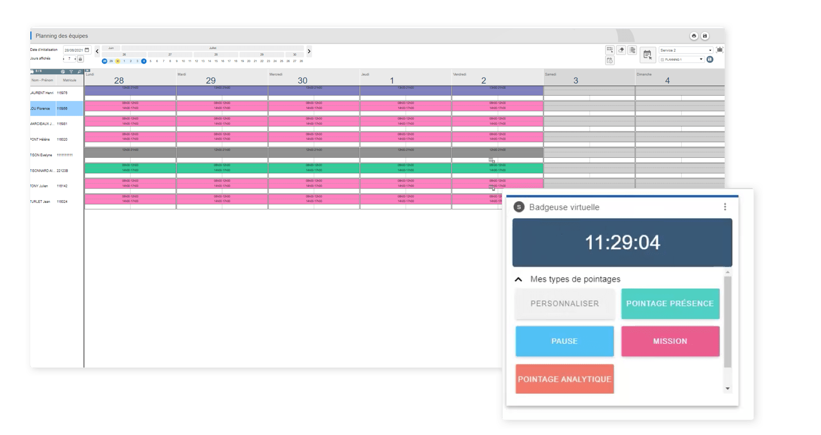Image resolution: width=821 pixels, height=435 pixels.
Task: Search employees with the magnifier icon
Action: click(79, 72)
